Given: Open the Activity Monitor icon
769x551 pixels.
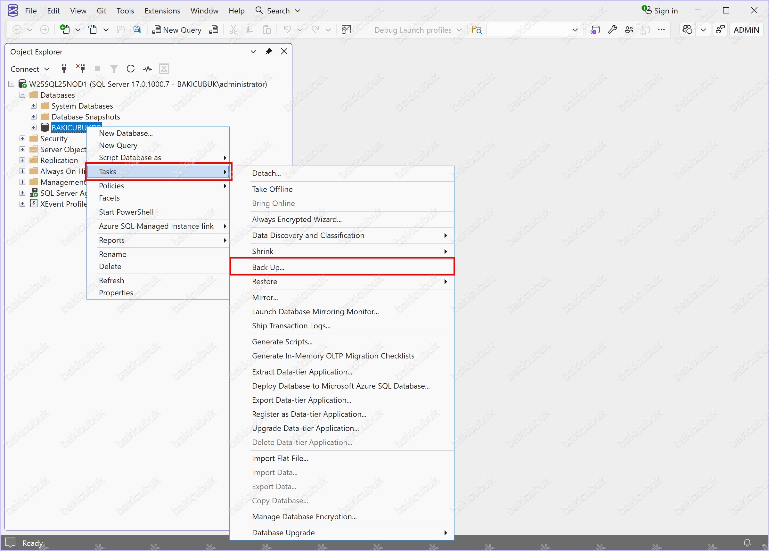Looking at the screenshot, I should coord(147,69).
